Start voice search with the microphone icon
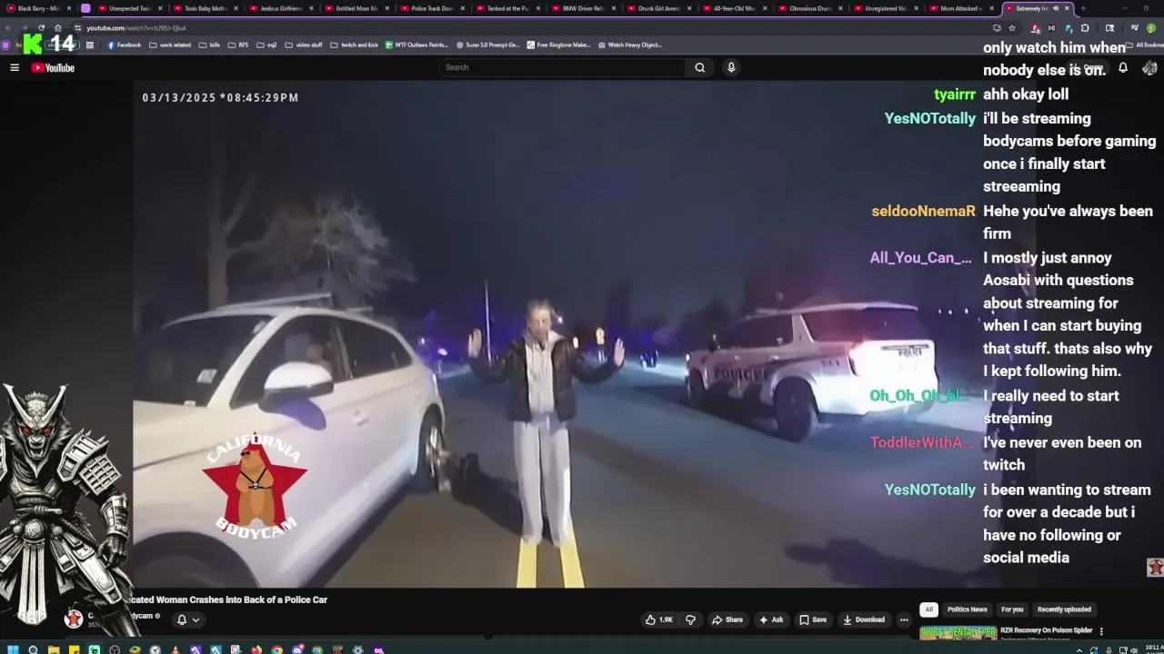 tap(731, 67)
